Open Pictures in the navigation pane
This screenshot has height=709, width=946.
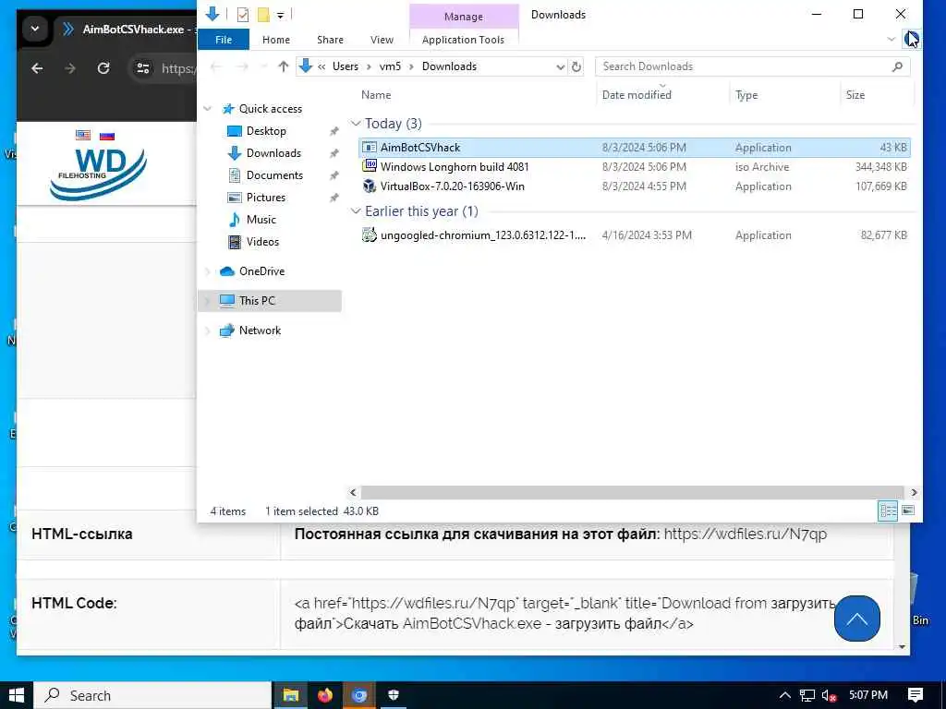[265, 198]
